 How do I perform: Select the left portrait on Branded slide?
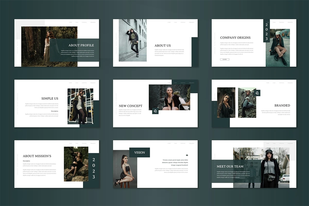[x=226, y=102]
